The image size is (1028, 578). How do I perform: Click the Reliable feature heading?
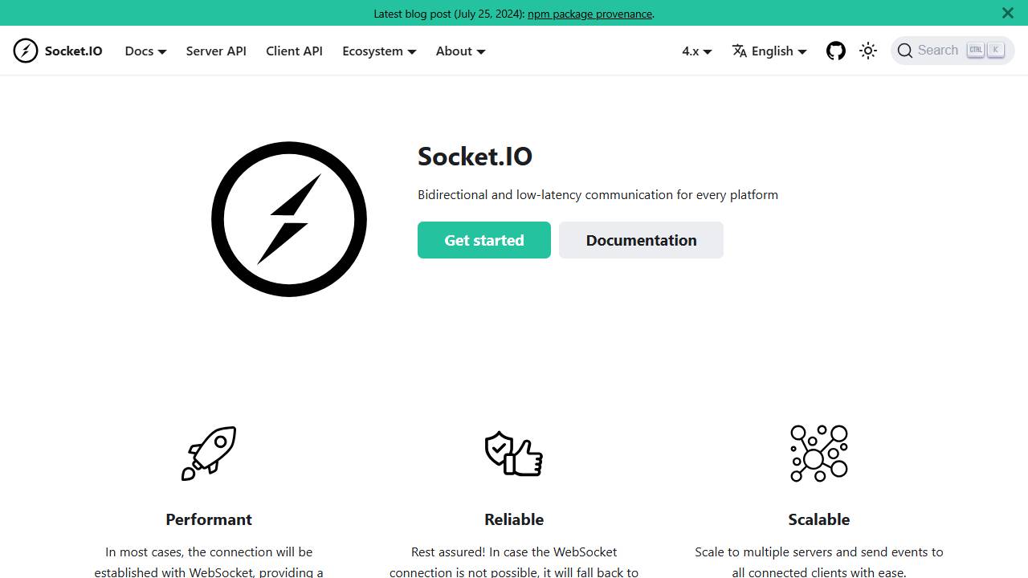(514, 519)
